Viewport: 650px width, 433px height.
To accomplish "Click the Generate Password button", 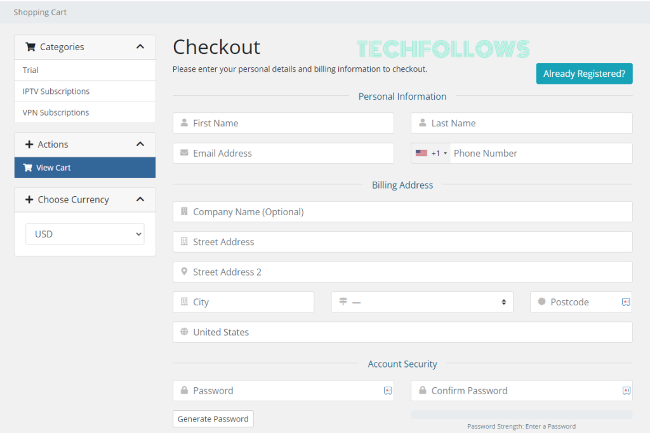I will coord(213,419).
